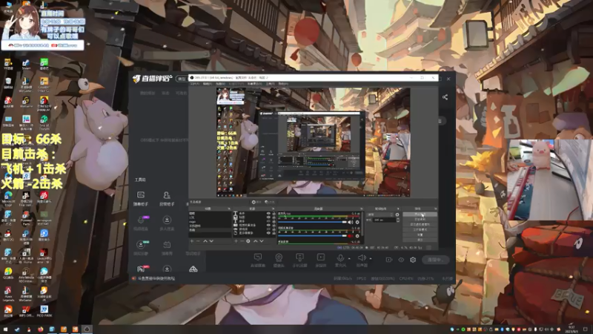Open the 斗鱼直播伴侣使用教程 tutorial link
Screen dimensions: 593x334
pyautogui.click(x=156, y=278)
